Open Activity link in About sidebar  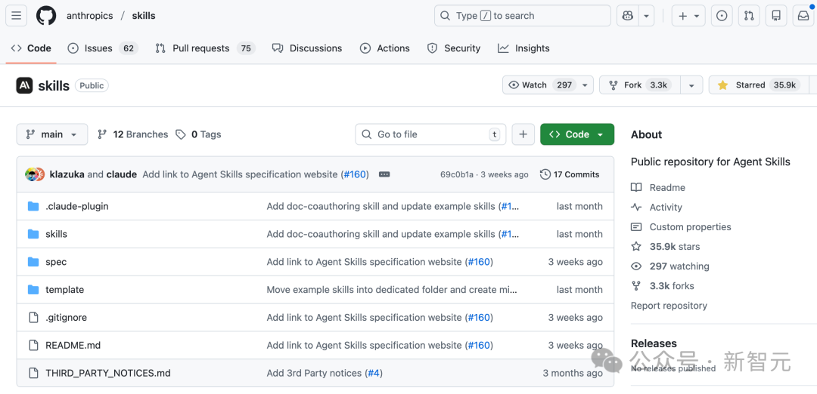tap(657, 207)
